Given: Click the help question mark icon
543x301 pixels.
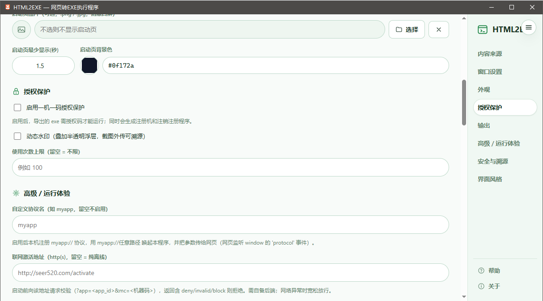Looking at the screenshot, I should (481, 271).
